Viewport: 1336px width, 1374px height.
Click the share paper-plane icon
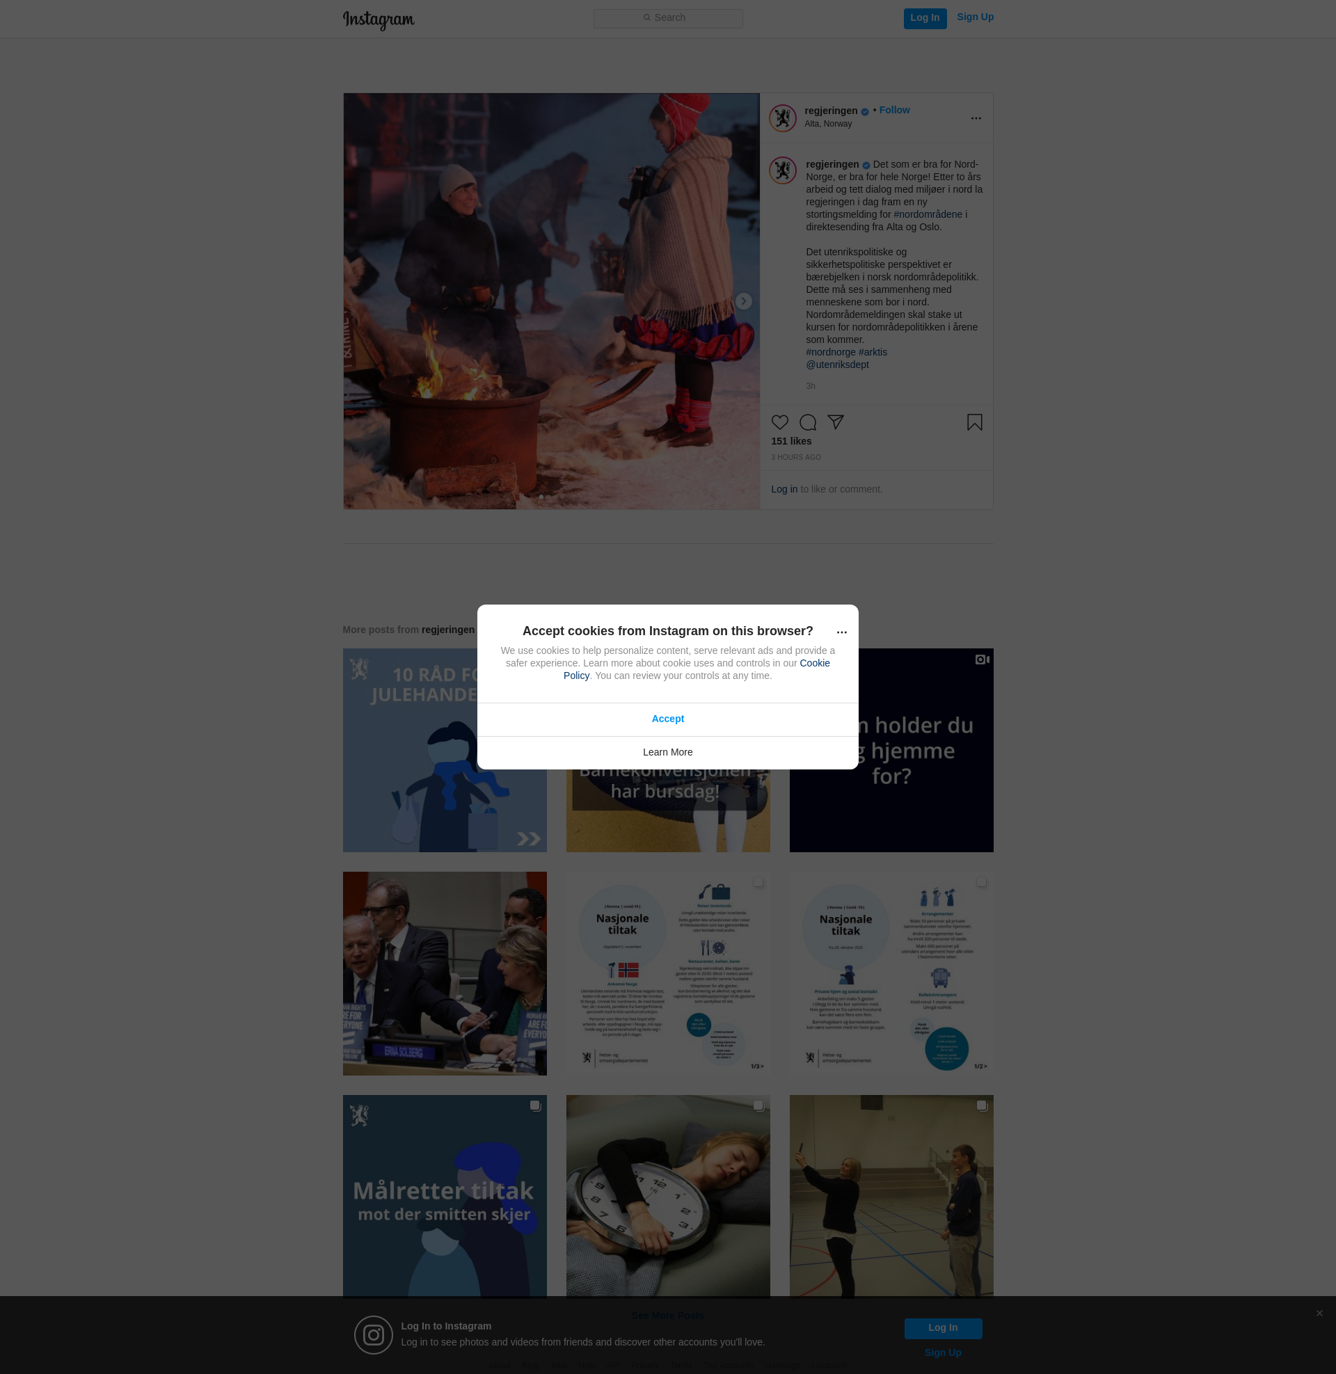click(835, 422)
